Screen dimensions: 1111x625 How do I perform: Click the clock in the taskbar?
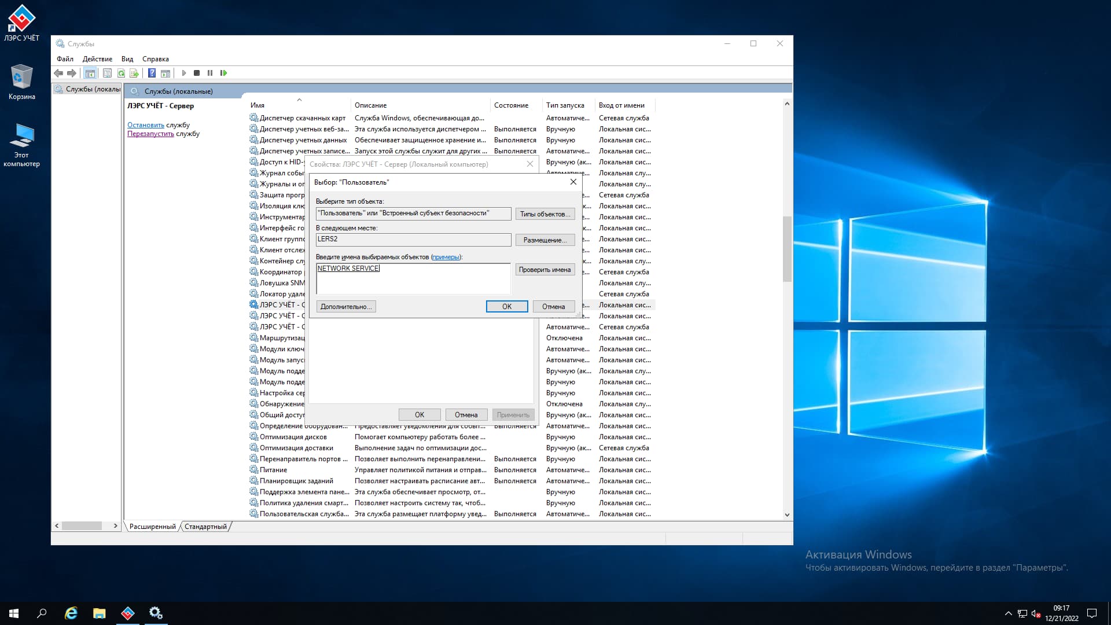pos(1061,613)
